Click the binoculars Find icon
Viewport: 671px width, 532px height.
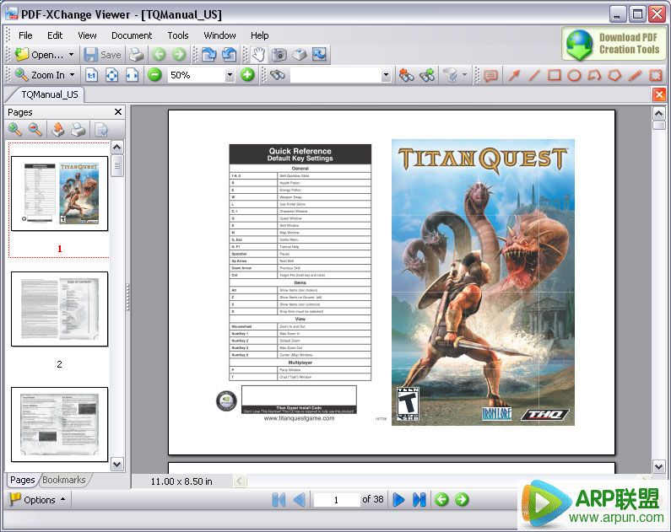[x=278, y=75]
